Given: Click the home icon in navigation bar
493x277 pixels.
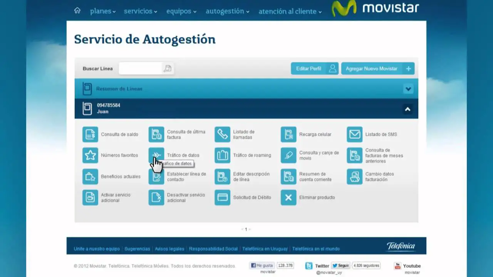Looking at the screenshot, I should [x=77, y=10].
